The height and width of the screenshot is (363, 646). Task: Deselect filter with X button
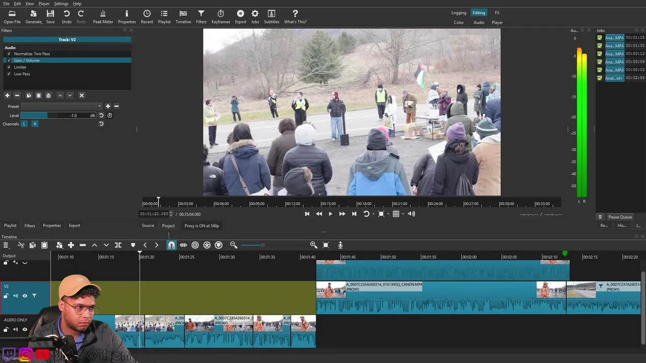81,95
